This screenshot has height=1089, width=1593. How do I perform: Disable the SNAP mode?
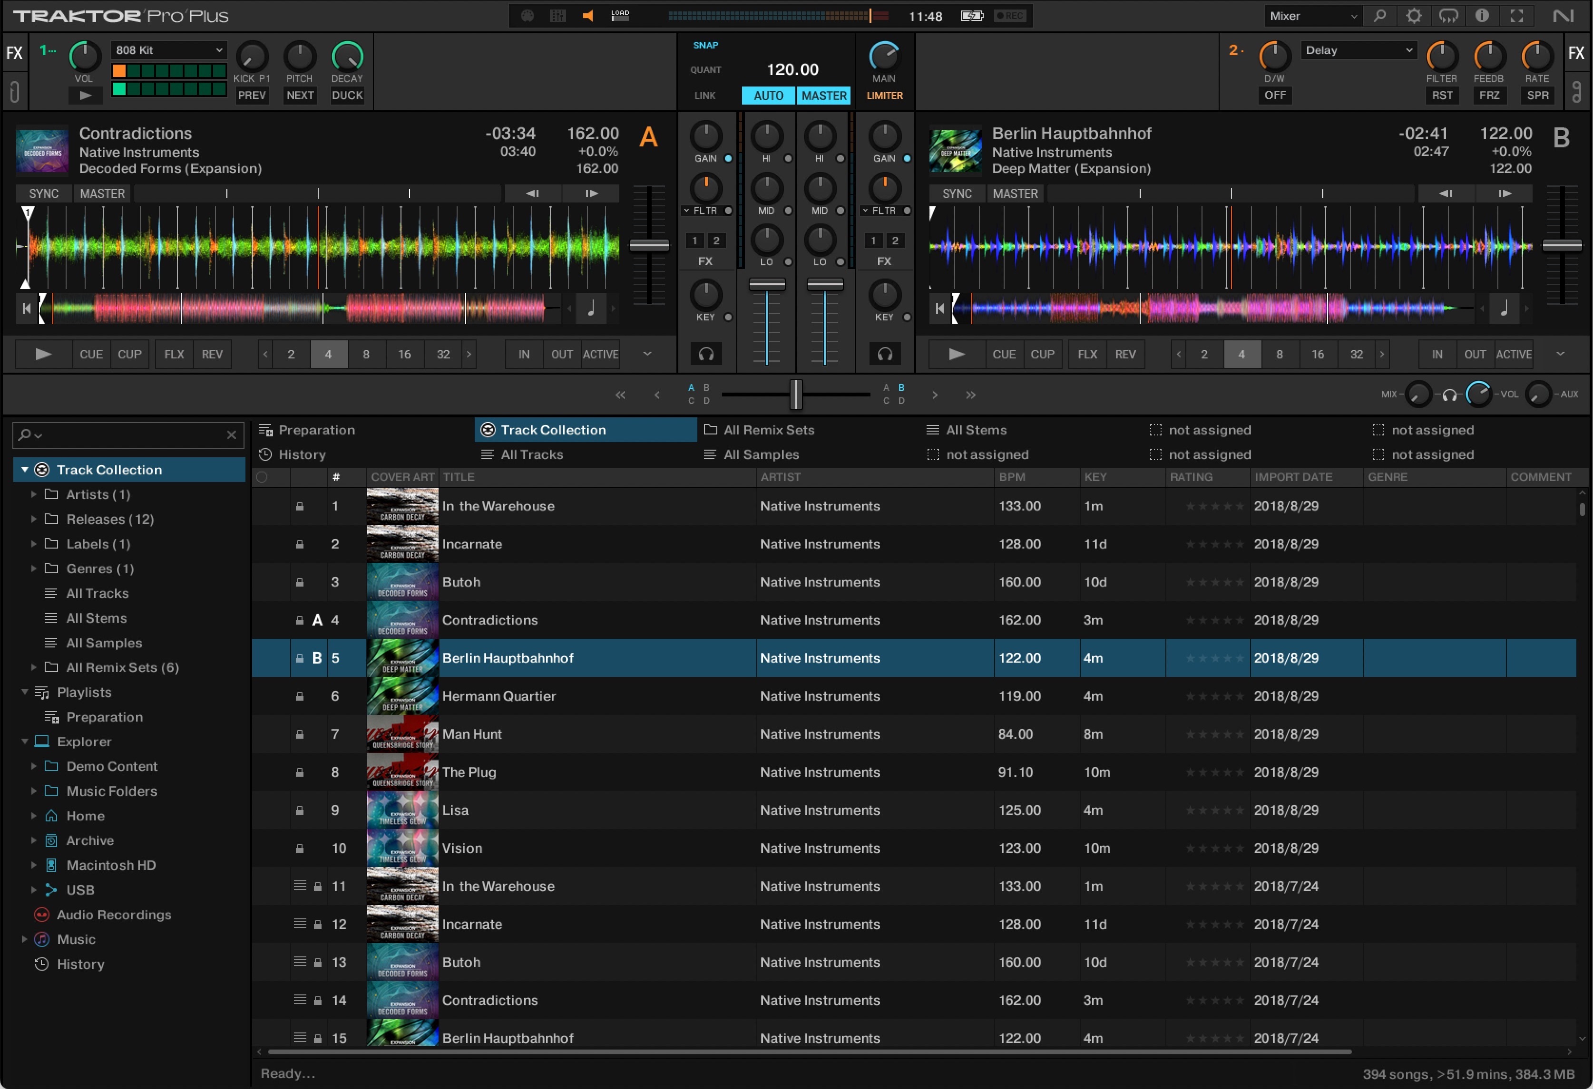(x=705, y=45)
